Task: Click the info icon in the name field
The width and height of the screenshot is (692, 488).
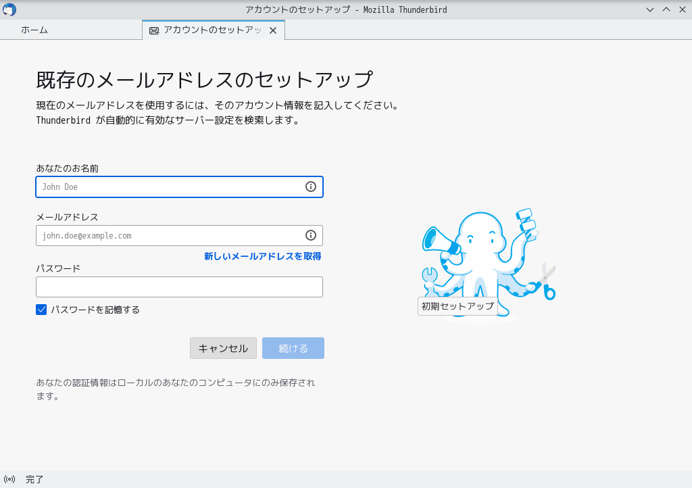Action: [x=311, y=187]
